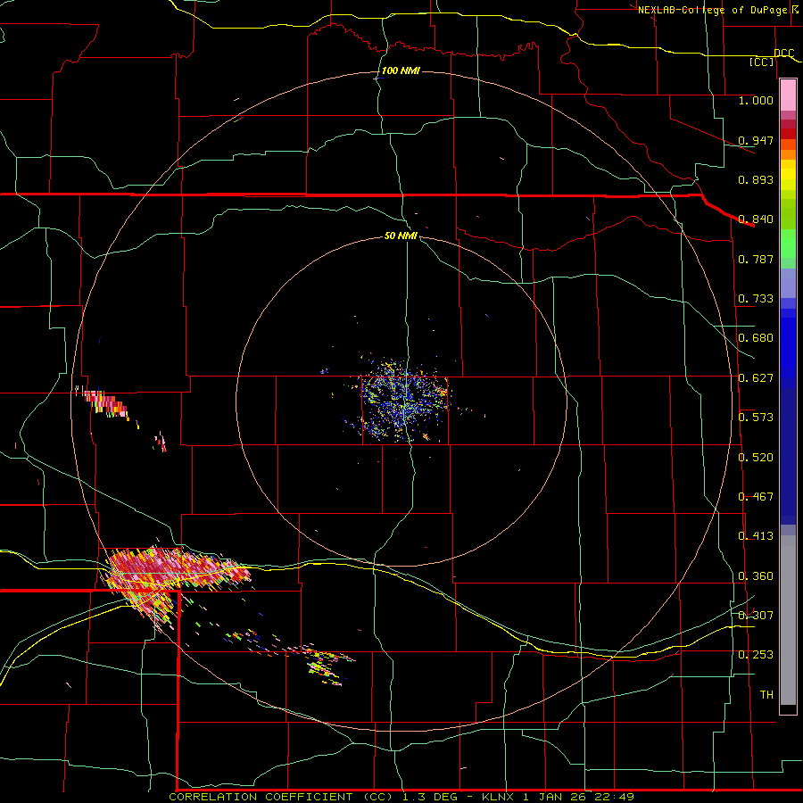Click the 100 NMI range ring label
This screenshot has width=803, height=803.
[x=401, y=70]
